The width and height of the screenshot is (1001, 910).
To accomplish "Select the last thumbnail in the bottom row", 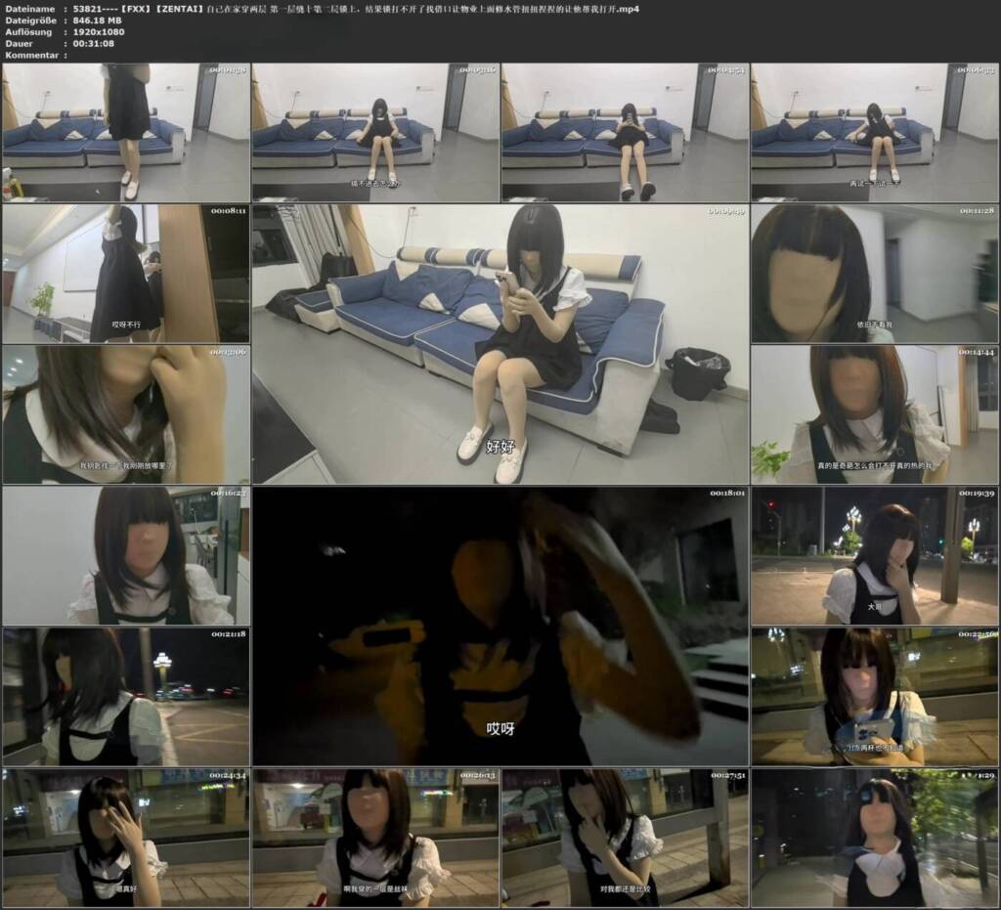I will click(x=875, y=838).
